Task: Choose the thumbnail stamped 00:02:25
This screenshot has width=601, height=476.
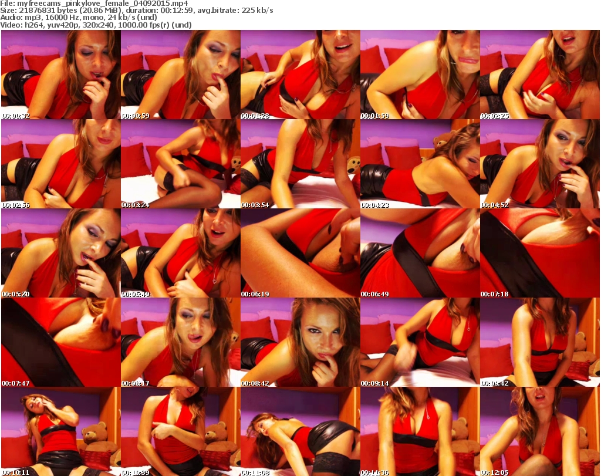Action: tap(540, 75)
